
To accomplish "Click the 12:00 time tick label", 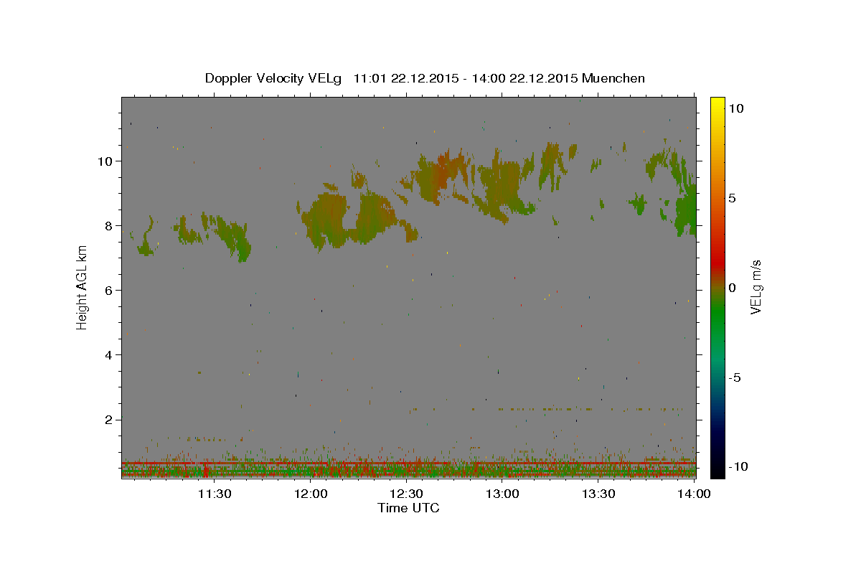I will (310, 494).
